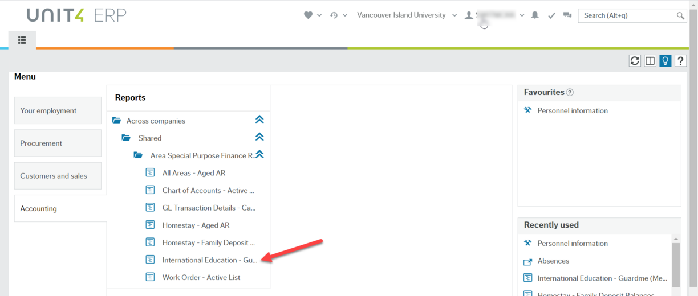Click the Unit4 ERP logo
698x296 pixels.
point(76,15)
